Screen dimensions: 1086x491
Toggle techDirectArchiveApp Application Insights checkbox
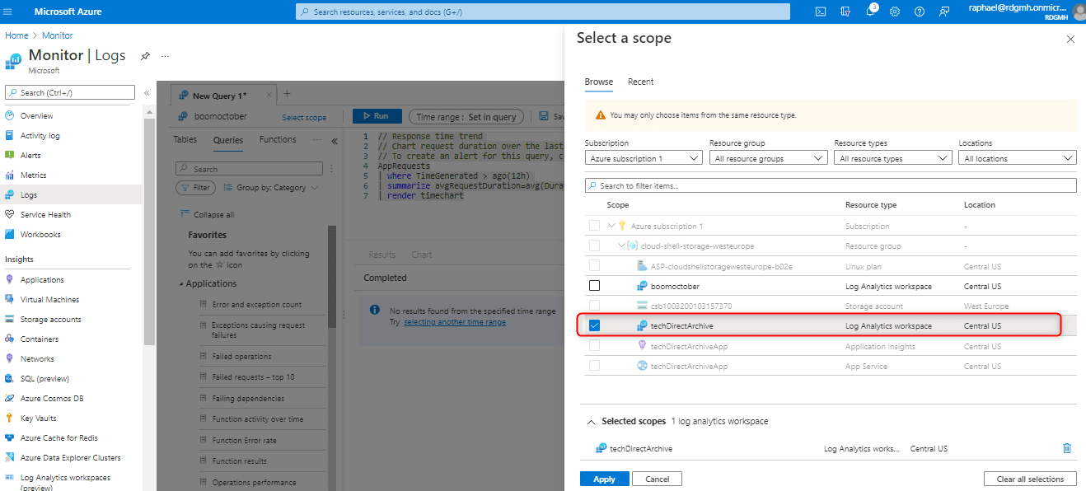[594, 346]
